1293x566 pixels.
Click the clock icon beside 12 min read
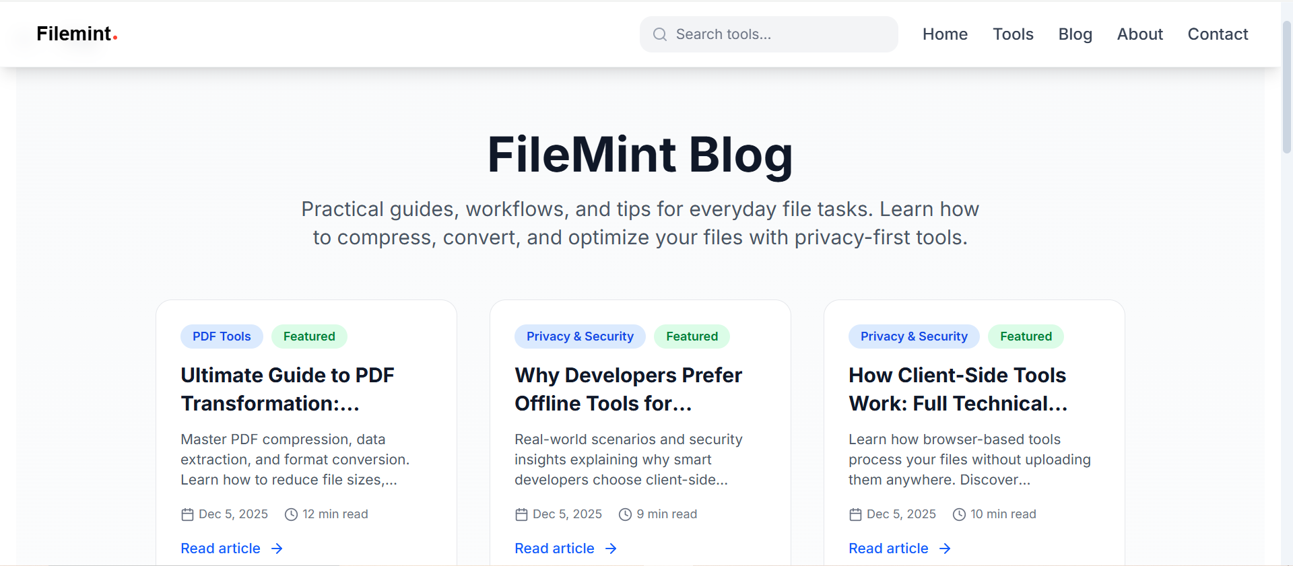291,515
